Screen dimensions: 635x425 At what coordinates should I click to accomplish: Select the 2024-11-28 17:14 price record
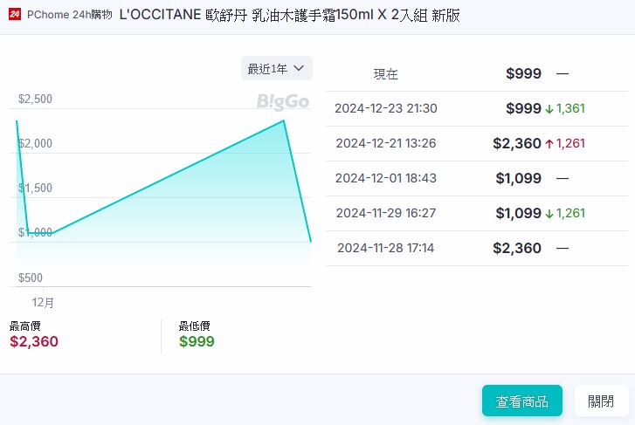coord(385,249)
